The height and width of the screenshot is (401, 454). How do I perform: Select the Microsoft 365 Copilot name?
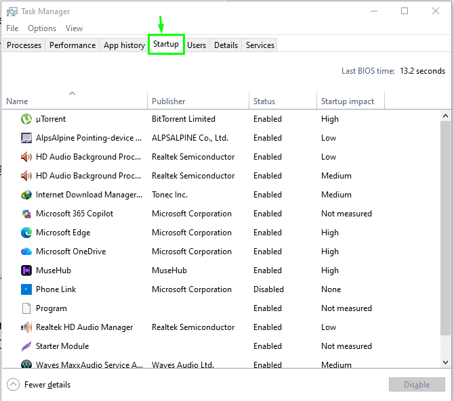[x=75, y=214]
